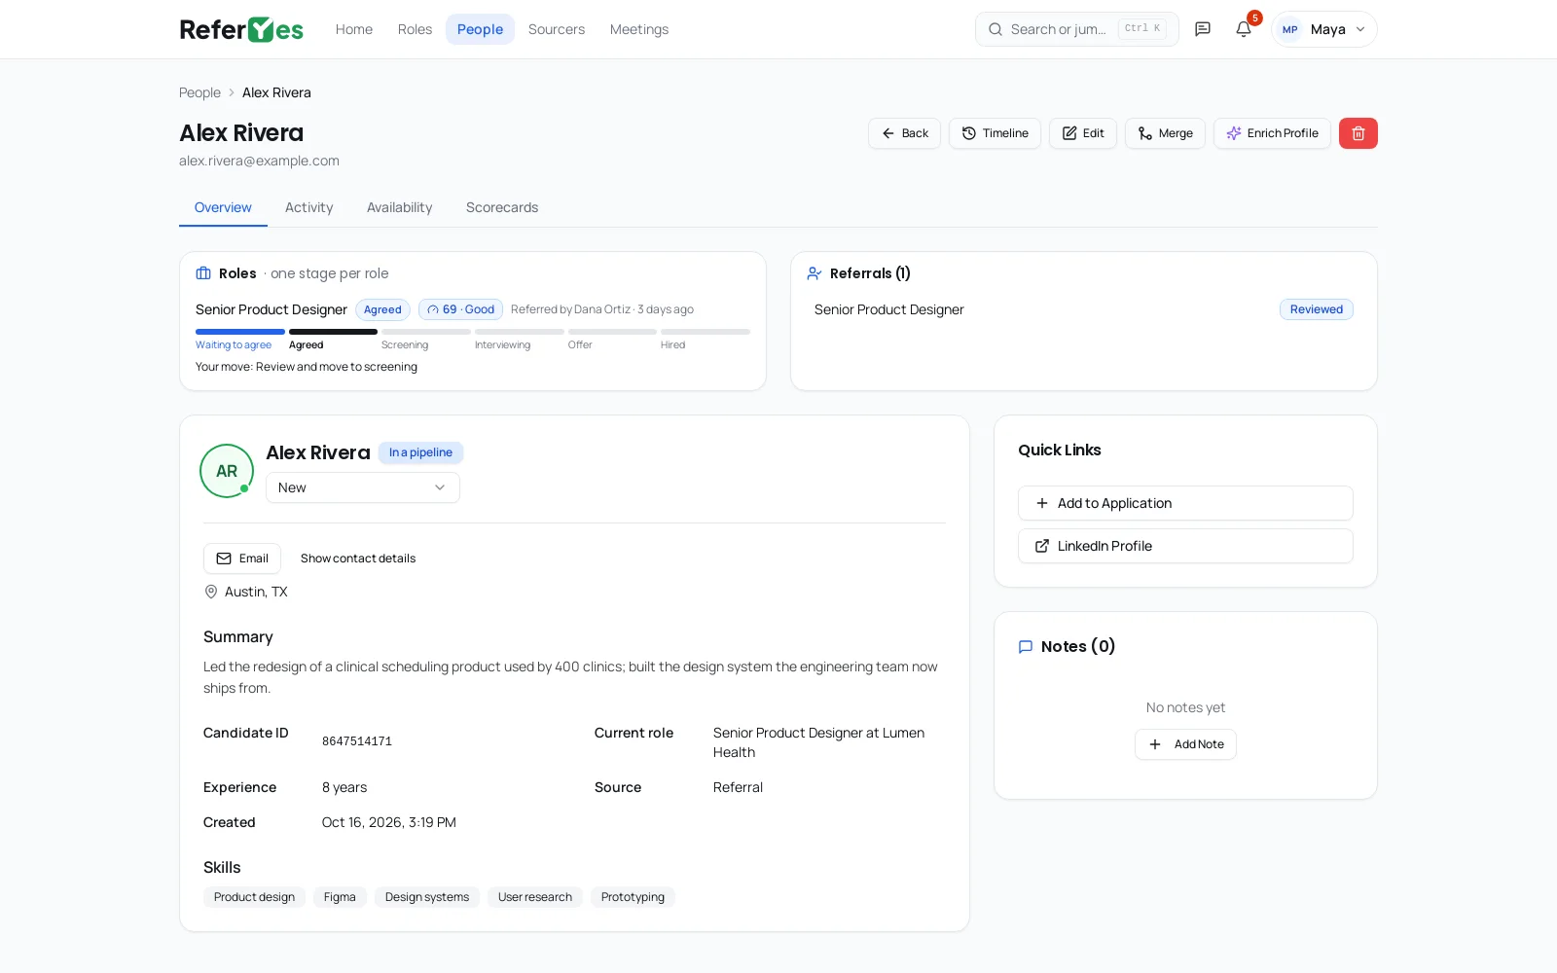Open the messages chat icon
This screenshot has width=1557, height=973.
tap(1203, 29)
